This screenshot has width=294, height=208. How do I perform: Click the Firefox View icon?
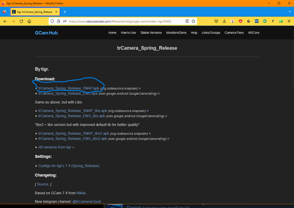[4, 12]
